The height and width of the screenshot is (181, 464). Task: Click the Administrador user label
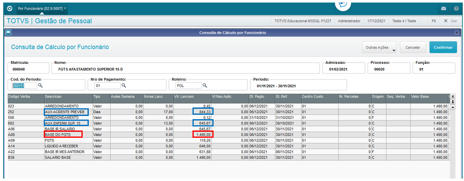349,21
